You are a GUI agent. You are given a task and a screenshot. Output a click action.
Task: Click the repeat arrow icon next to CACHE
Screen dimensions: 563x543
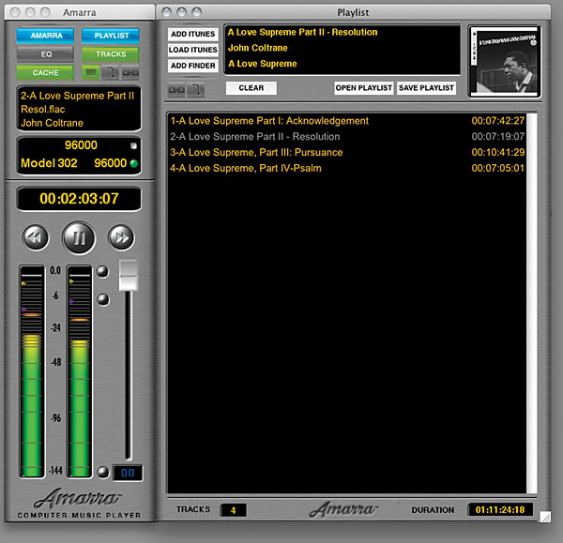point(110,72)
